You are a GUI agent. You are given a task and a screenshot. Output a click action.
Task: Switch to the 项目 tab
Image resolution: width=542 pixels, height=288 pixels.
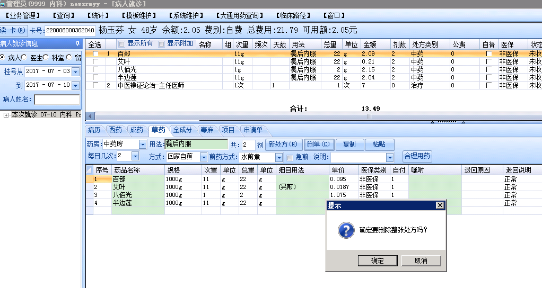(228, 130)
